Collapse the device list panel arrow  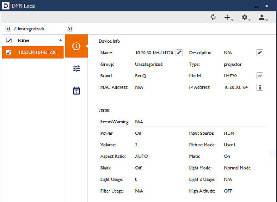[70, 29]
